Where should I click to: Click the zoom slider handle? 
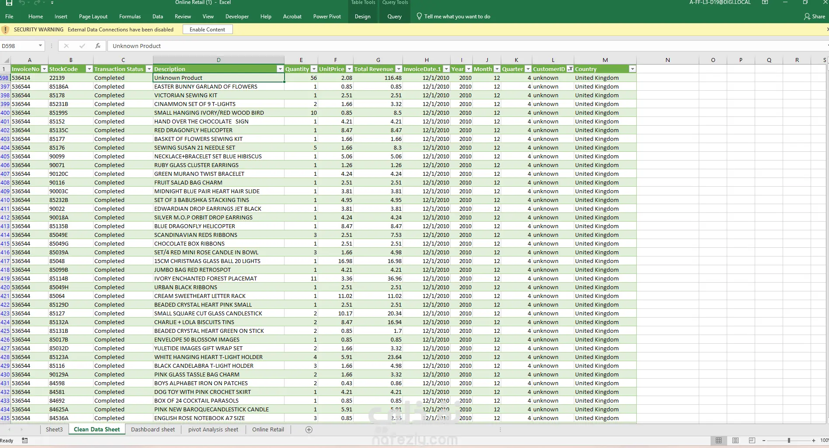789,441
